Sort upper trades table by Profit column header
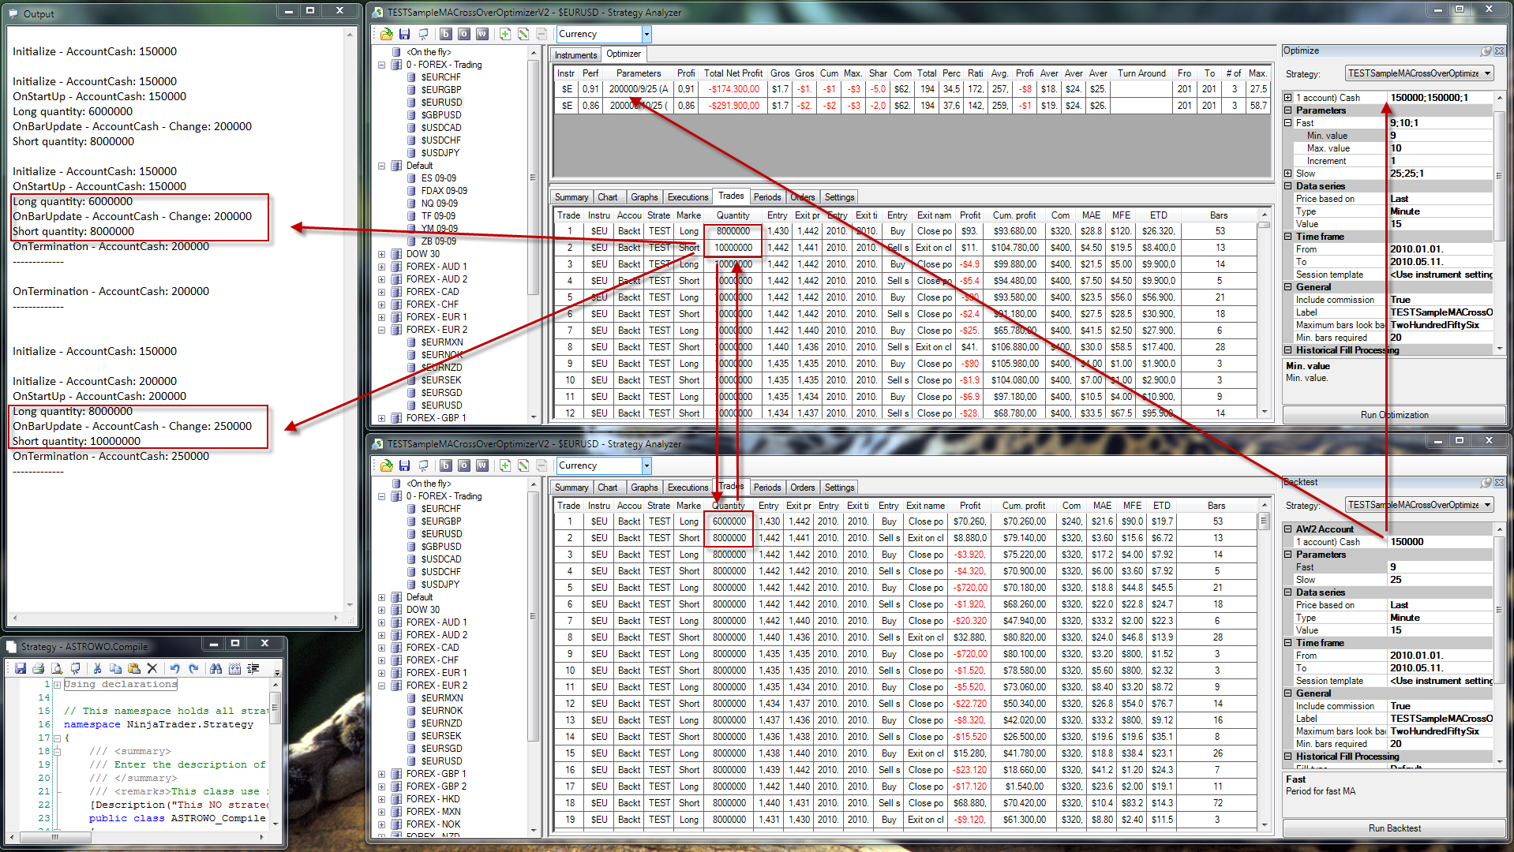The width and height of the screenshot is (1514, 852). pos(970,215)
